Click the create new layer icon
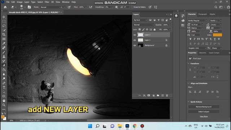Screen dimensions: 231x130 coord(162,95)
